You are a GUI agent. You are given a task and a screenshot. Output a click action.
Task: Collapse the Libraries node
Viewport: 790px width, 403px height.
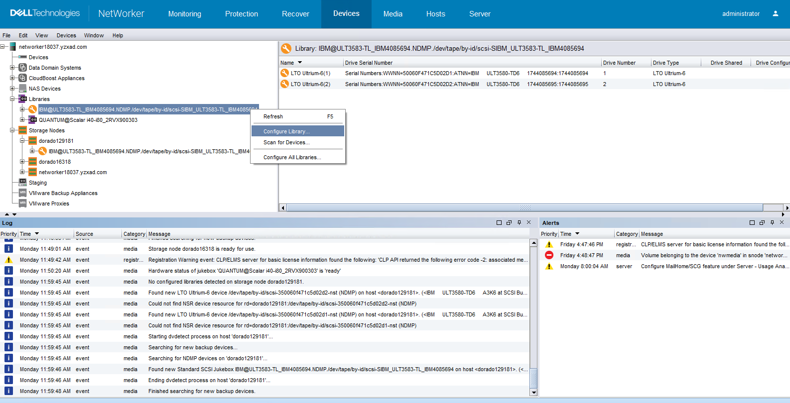pos(12,99)
